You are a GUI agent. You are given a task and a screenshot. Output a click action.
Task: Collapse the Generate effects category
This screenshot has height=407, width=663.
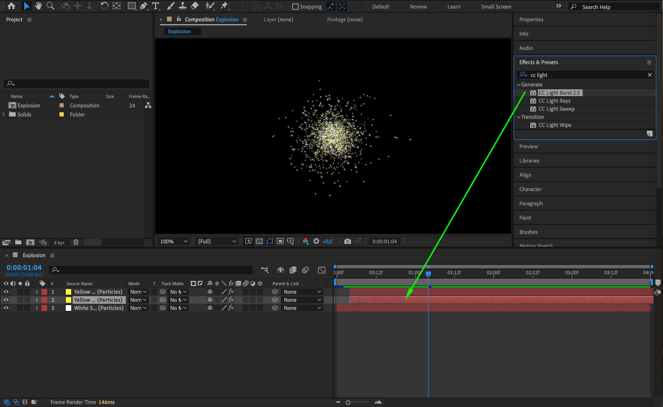tap(519, 85)
